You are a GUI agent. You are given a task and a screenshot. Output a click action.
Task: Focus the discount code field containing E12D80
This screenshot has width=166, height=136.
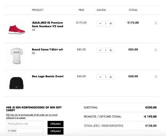tap(24, 131)
